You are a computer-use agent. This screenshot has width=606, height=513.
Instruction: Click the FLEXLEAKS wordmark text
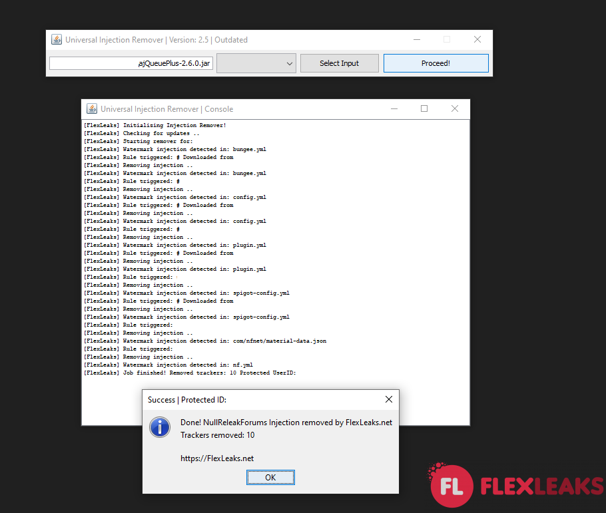[539, 486]
